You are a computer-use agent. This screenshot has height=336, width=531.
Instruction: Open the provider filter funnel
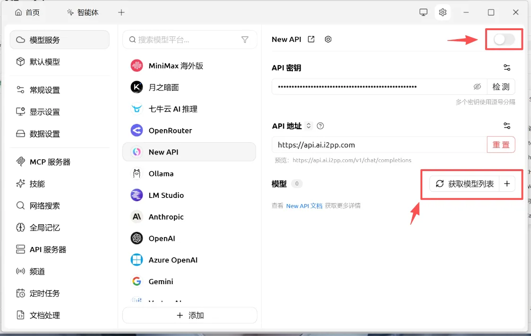(x=245, y=40)
